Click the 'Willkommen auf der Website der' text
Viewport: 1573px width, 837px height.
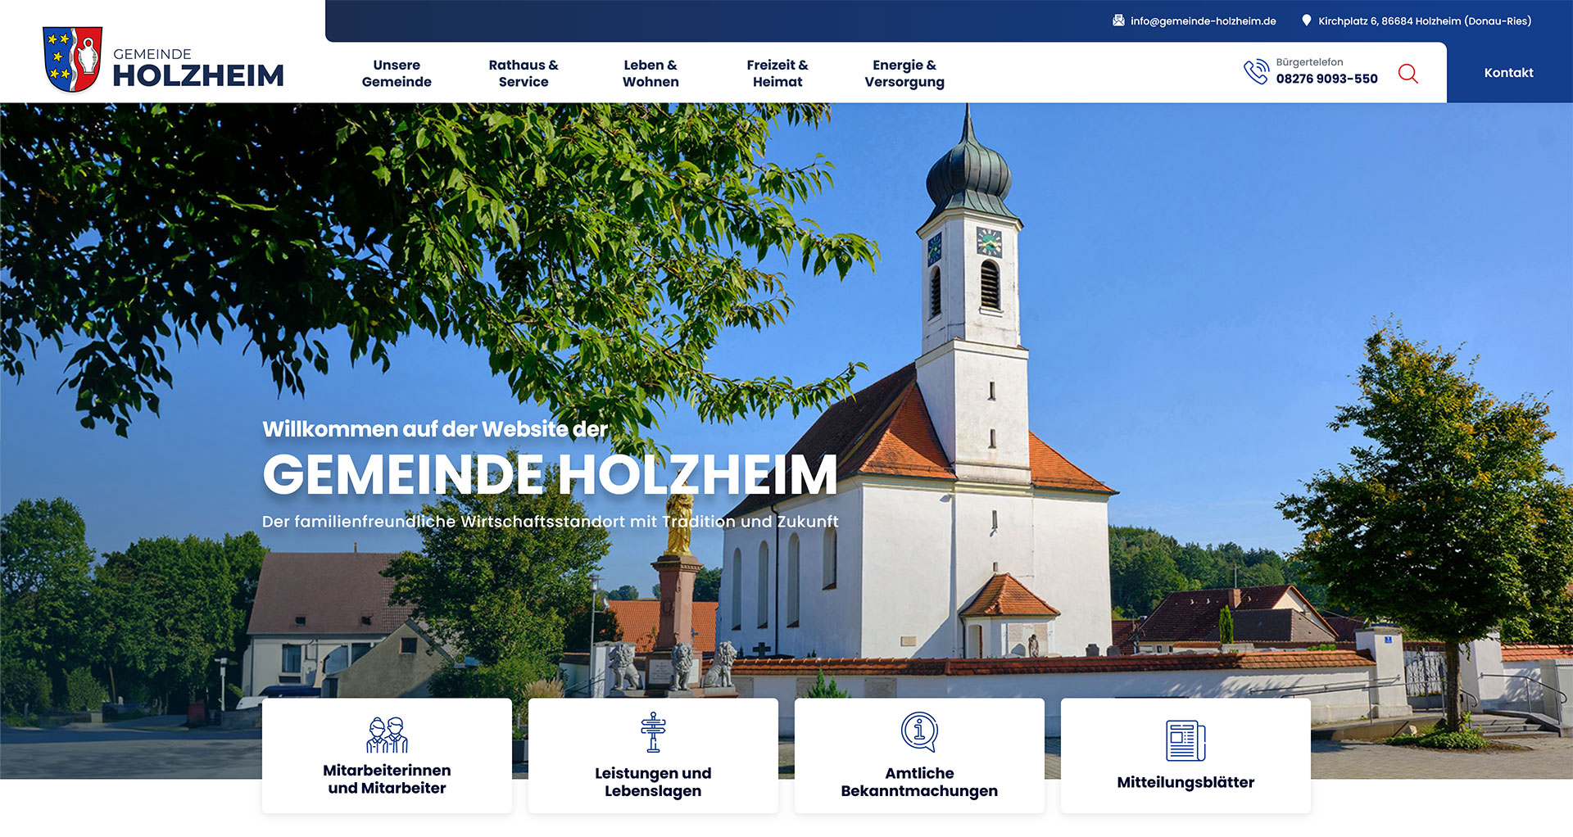435,429
